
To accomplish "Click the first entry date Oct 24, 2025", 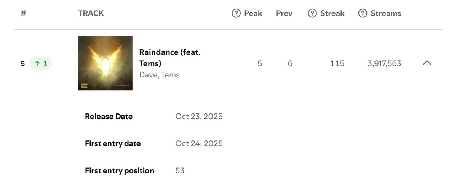I will click(199, 143).
